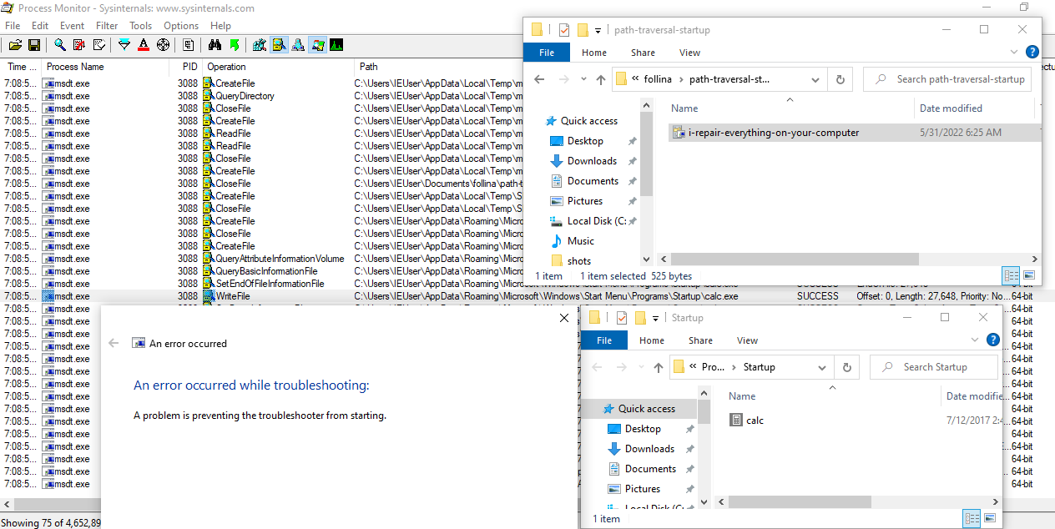The height and width of the screenshot is (529, 1055).
Task: Switch to the Share tab in File Explorer
Action: click(642, 52)
